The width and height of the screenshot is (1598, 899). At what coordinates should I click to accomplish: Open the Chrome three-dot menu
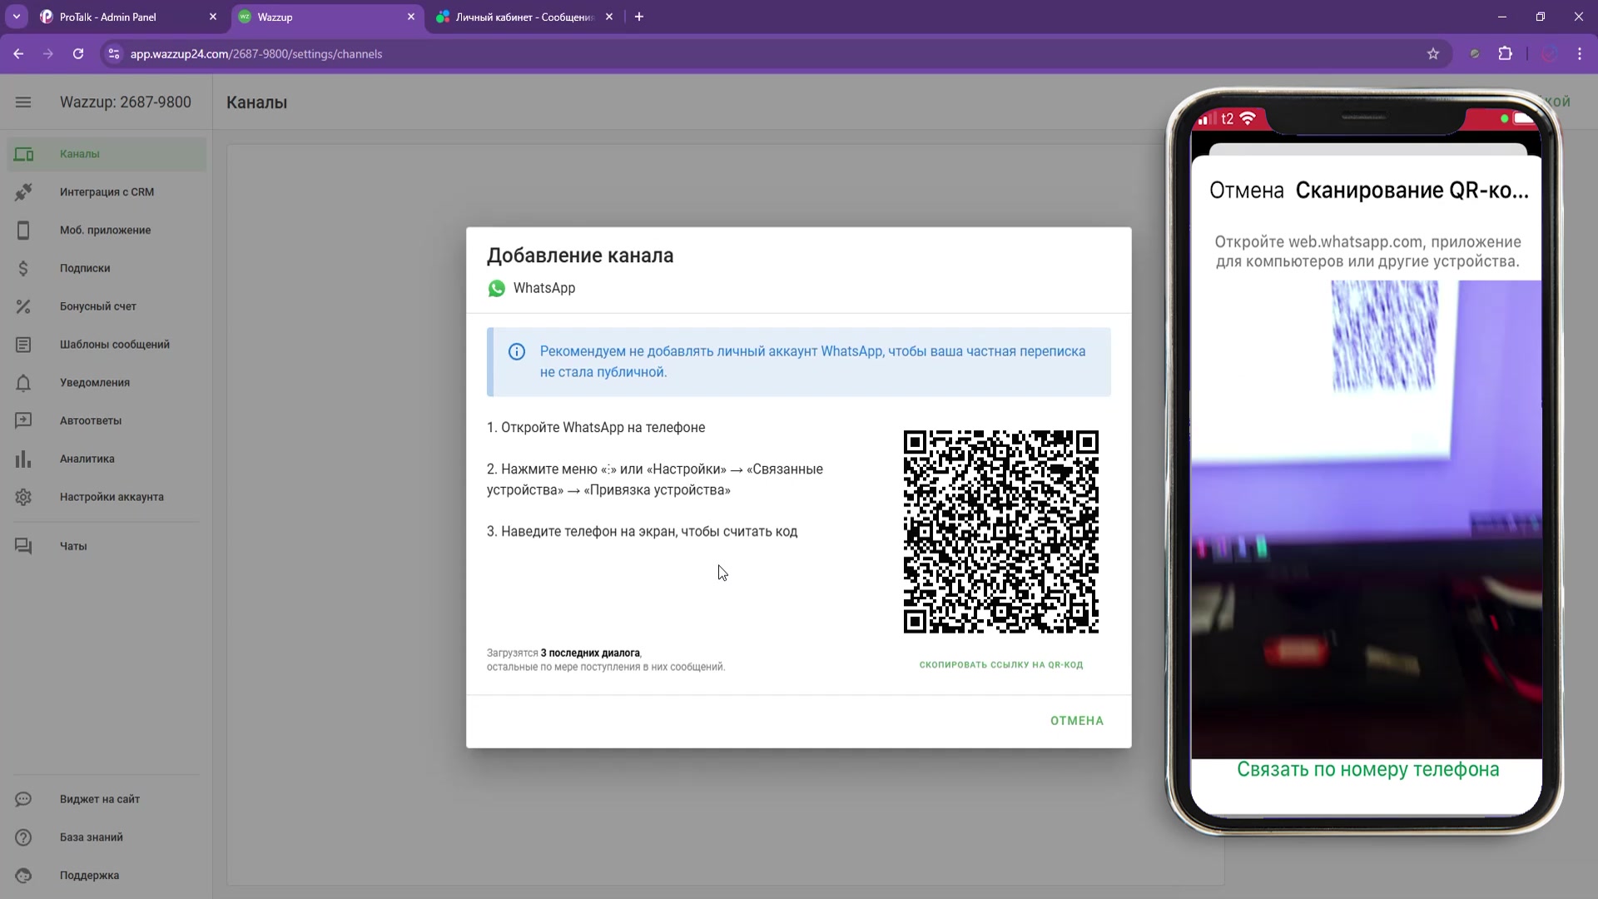pos(1580,54)
